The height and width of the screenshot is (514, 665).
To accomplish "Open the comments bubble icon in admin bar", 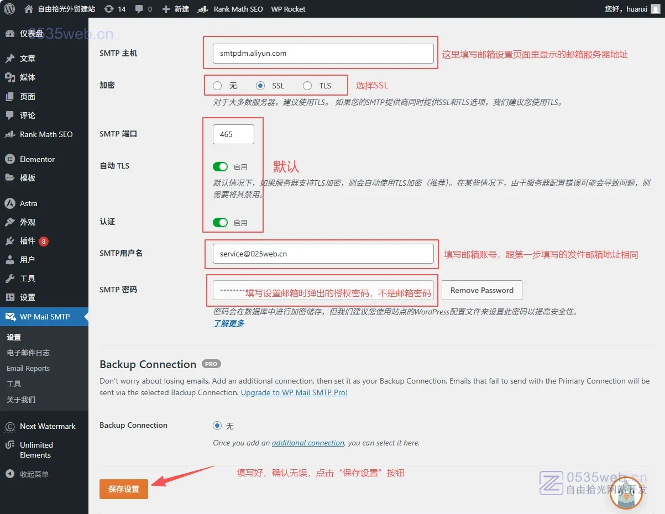I will 140,9.
